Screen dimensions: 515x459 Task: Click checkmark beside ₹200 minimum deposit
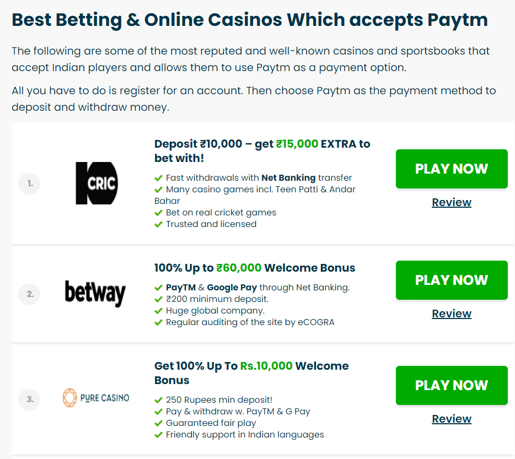click(158, 299)
